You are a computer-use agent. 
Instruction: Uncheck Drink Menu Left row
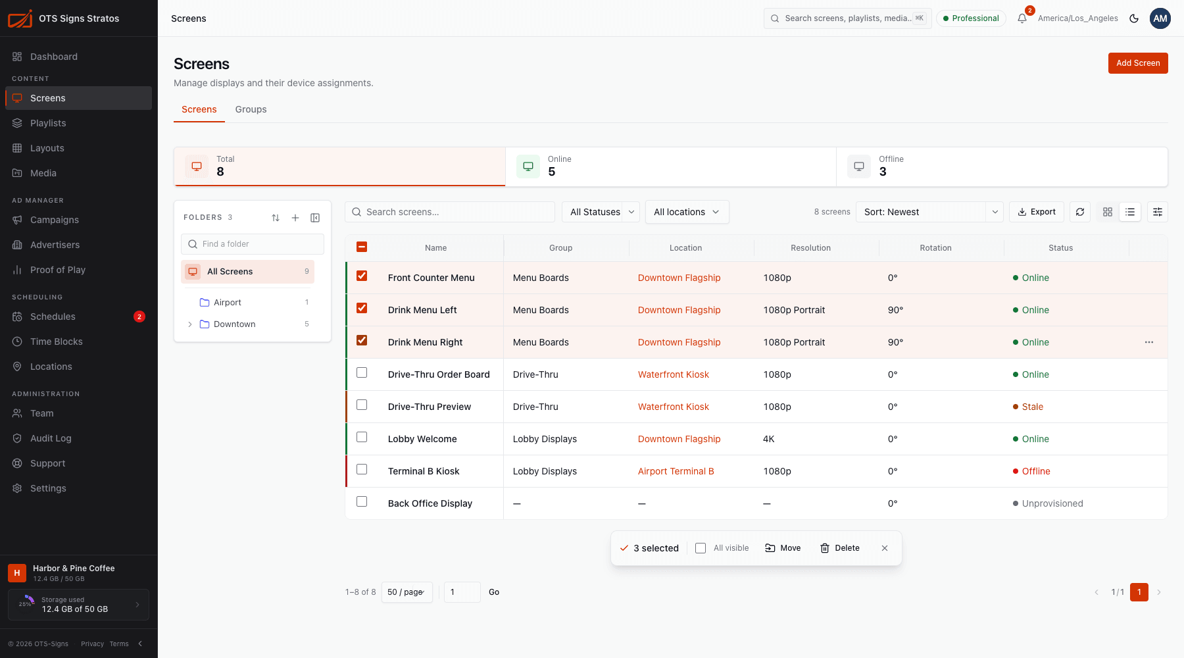coord(362,308)
